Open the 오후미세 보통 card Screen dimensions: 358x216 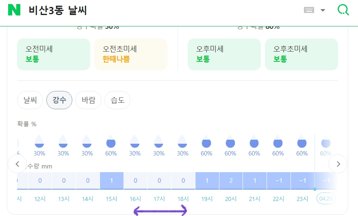(x=224, y=54)
